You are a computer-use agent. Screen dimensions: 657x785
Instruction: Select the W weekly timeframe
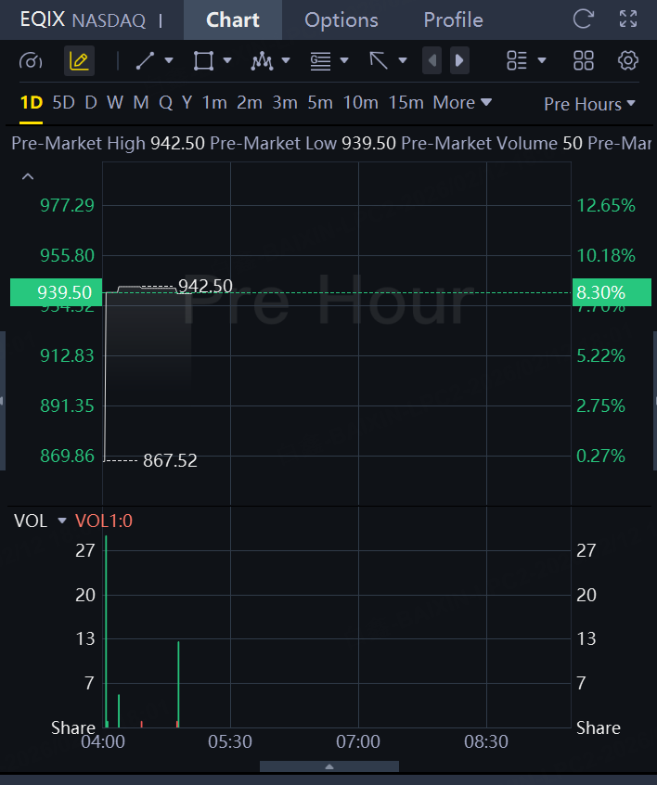[115, 103]
